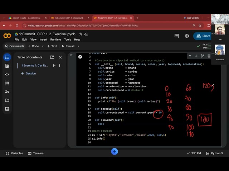Open the Files folder icon
The width and height of the screenshot is (229, 171).
point(7,100)
